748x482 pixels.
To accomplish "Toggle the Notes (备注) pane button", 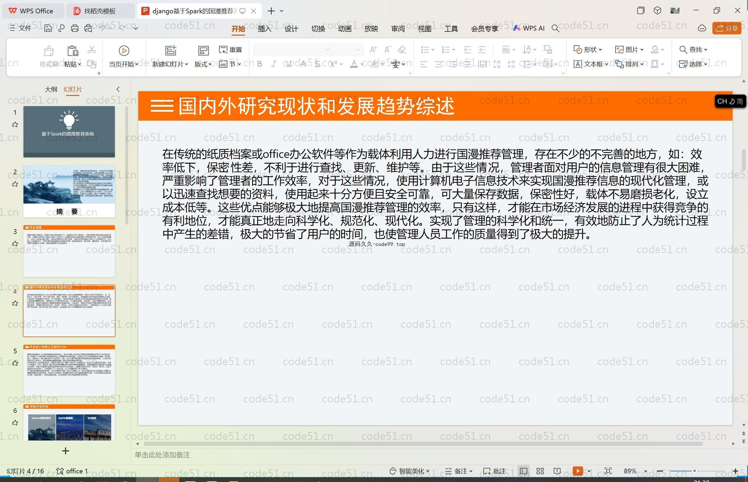I will (x=459, y=471).
